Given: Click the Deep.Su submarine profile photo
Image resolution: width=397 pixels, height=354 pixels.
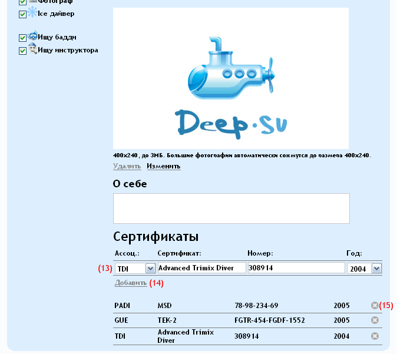Looking at the screenshot, I should click(231, 78).
